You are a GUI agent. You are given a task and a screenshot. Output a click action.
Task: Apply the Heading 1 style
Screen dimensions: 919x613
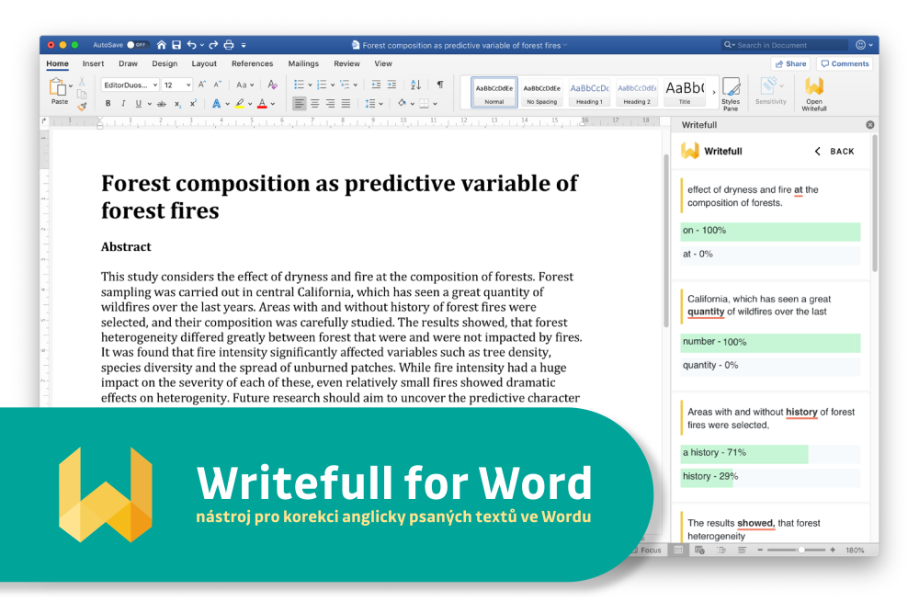click(x=589, y=92)
